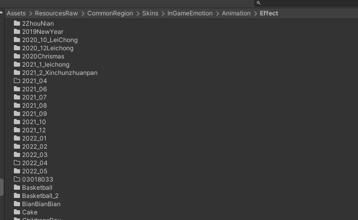
Task: Click the search magnifier icon
Action: coord(258,3)
